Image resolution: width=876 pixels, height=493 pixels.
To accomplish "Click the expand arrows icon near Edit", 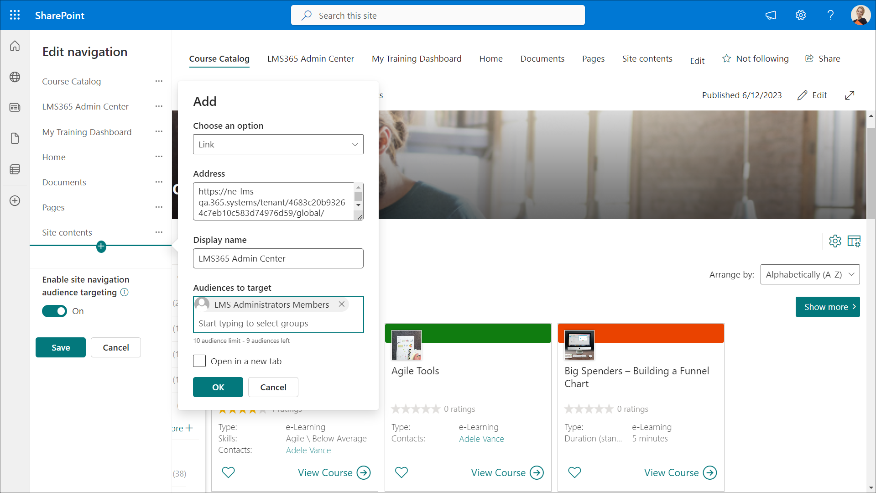I will point(850,95).
